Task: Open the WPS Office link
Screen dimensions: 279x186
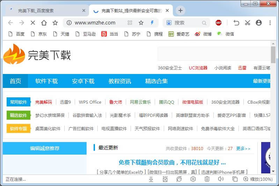Action: pyautogui.click(x=90, y=102)
